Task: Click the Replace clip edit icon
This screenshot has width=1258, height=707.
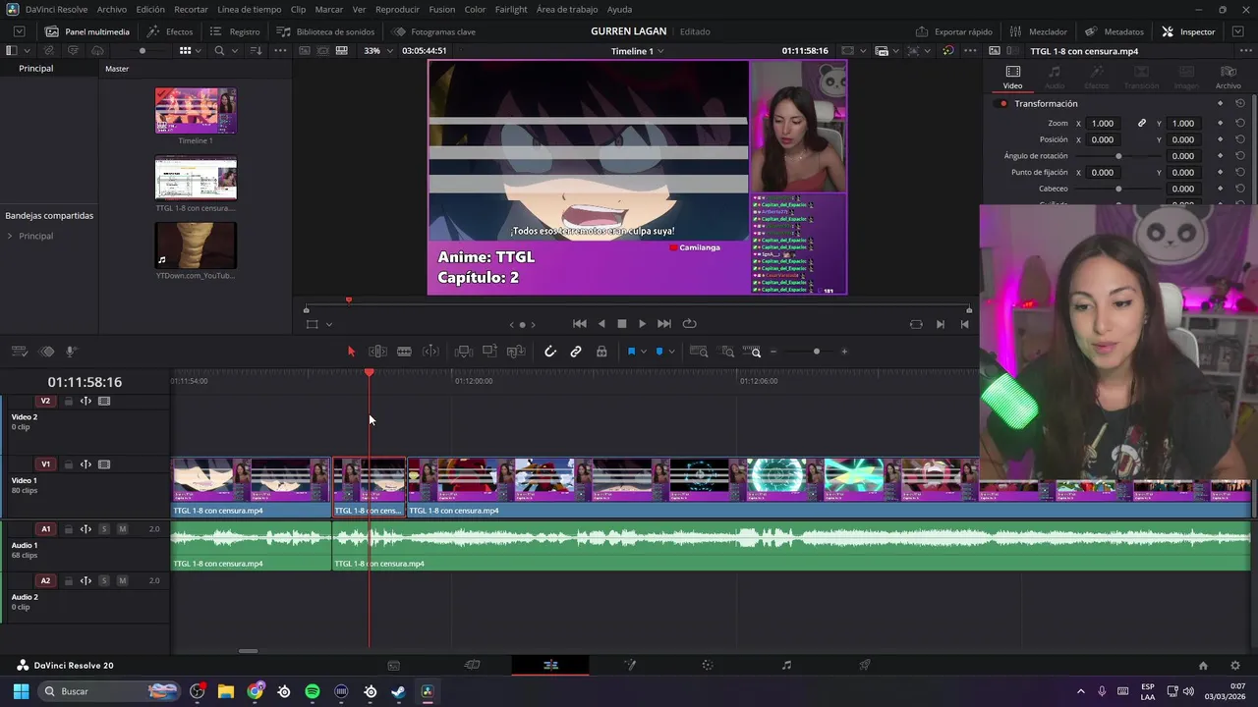Action: [x=516, y=352]
